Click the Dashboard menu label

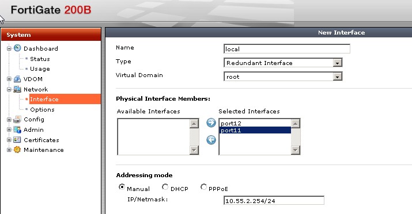41,48
